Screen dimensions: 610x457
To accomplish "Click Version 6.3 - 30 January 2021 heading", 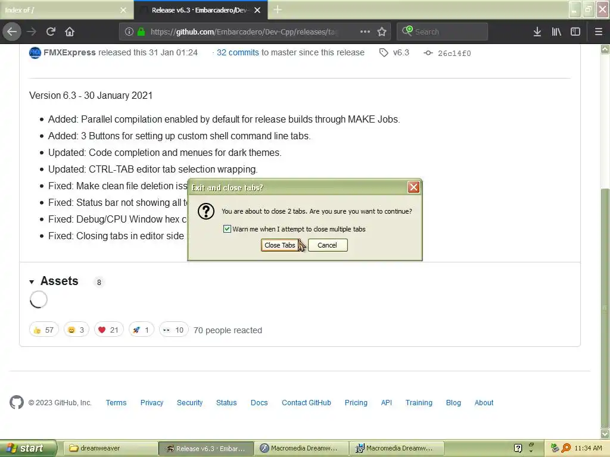I will point(91,96).
